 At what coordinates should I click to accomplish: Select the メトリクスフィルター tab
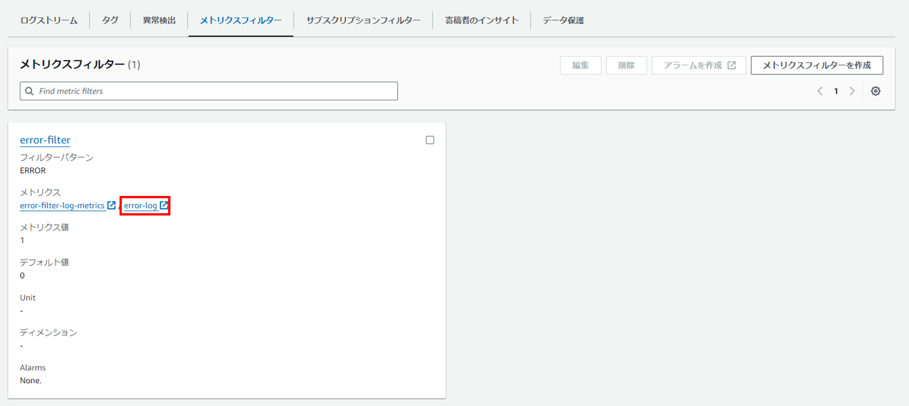(x=241, y=20)
